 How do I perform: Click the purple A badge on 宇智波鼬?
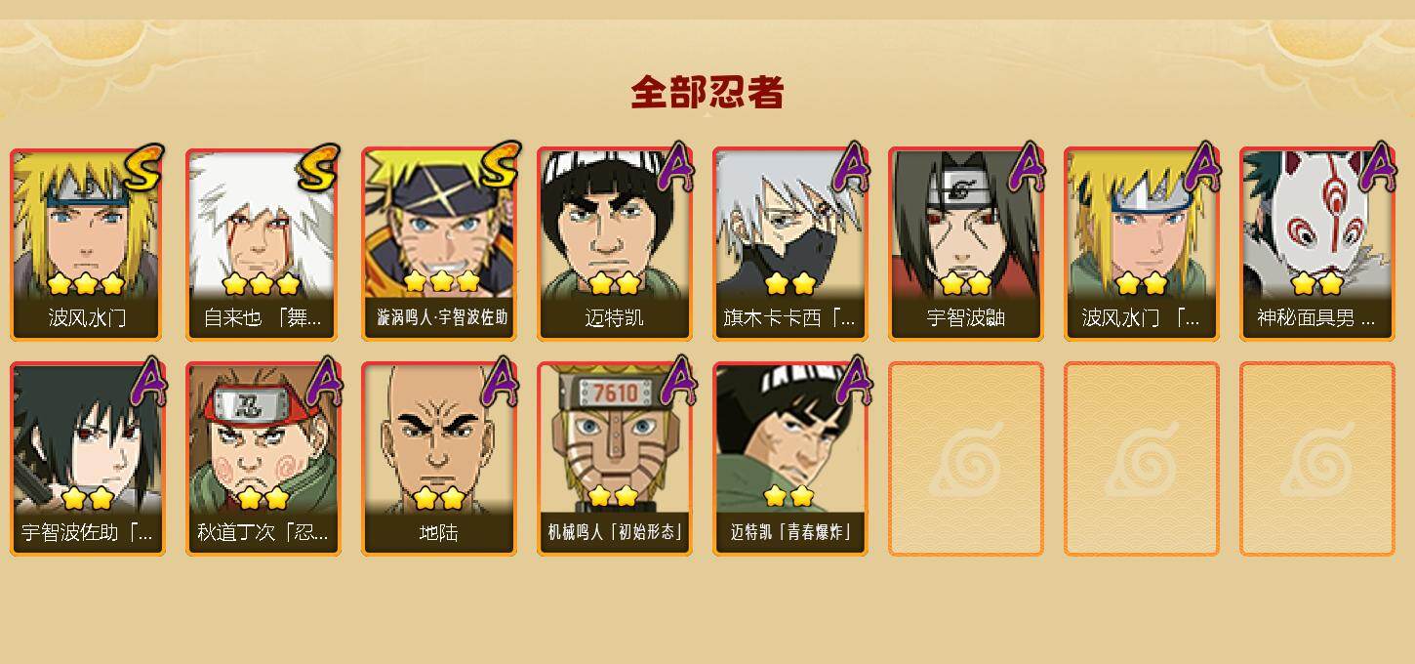[1027, 167]
